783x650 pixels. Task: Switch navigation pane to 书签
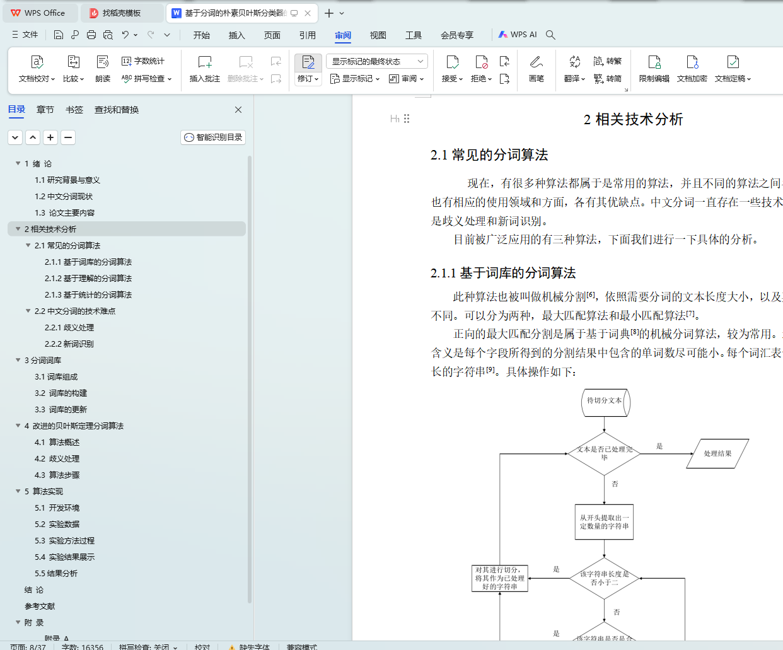coord(74,110)
